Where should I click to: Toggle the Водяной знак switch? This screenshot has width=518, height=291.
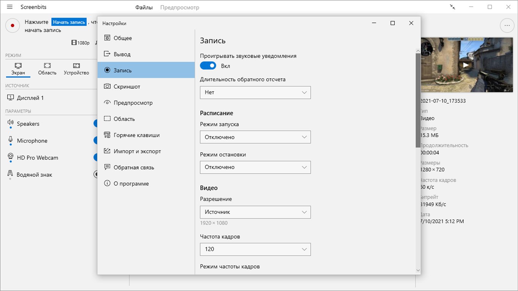point(96,174)
